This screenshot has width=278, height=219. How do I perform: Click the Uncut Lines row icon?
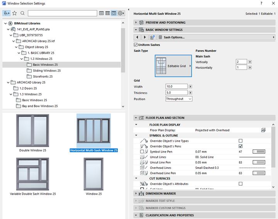(144, 157)
